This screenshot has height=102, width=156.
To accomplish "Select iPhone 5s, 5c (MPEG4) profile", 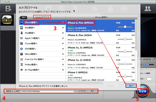I will pyautogui.click(x=100, y=51).
